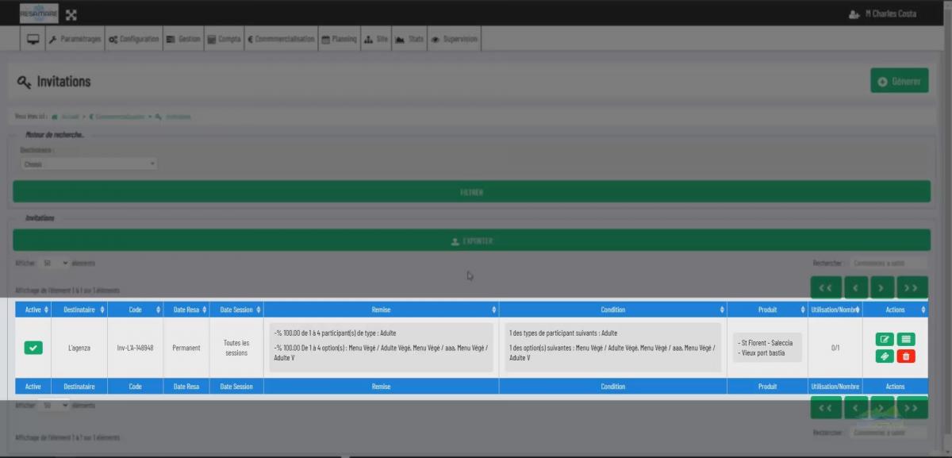952x458 pixels.
Task: Click the edit invitation pencil icon
Action: point(885,340)
